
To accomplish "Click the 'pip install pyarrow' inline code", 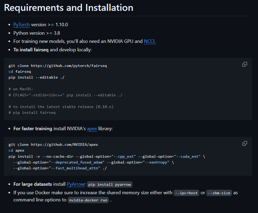I will click(110, 184).
